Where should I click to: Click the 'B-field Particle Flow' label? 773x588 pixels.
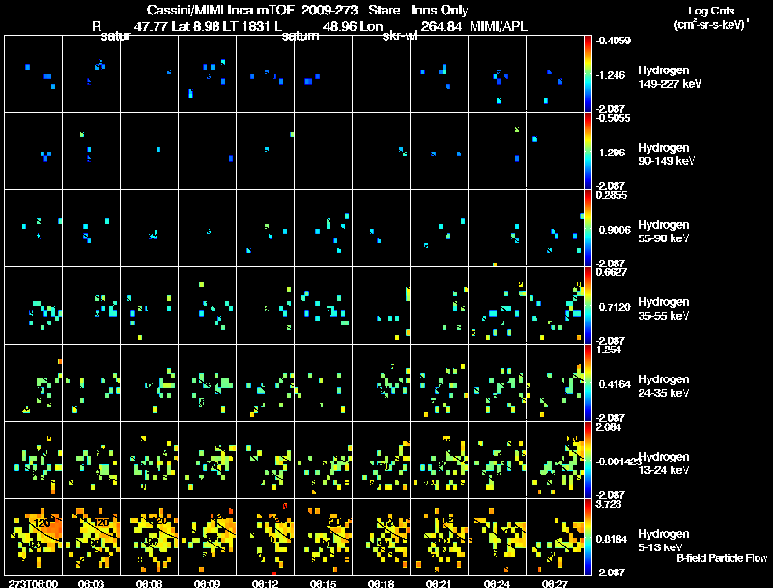[x=722, y=558]
